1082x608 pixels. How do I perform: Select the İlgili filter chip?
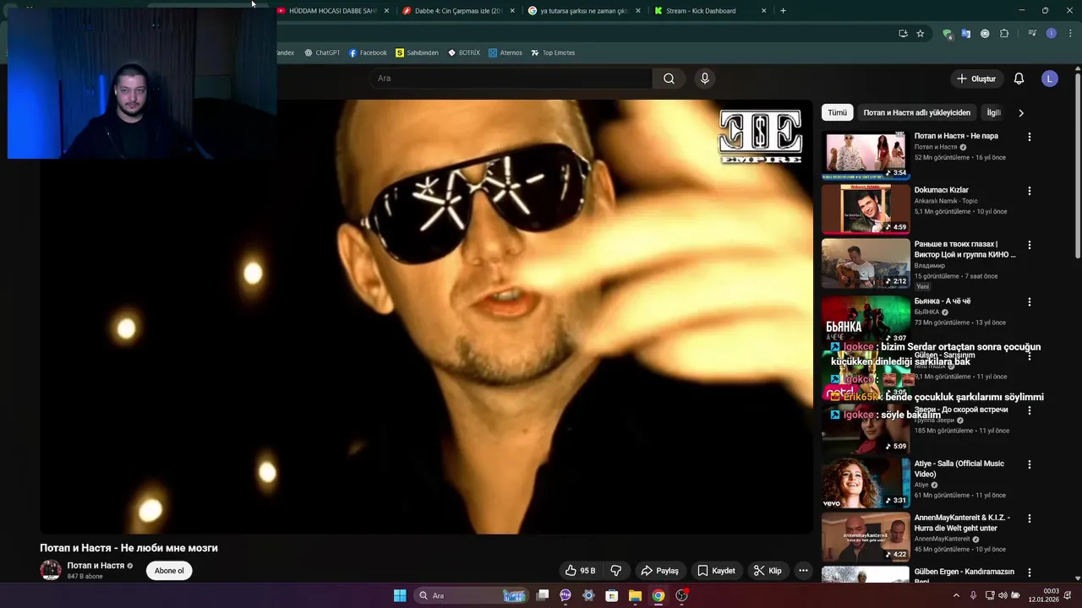tap(994, 112)
